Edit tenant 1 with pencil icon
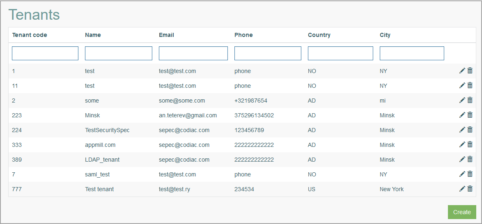This screenshot has width=482, height=224. [462, 71]
